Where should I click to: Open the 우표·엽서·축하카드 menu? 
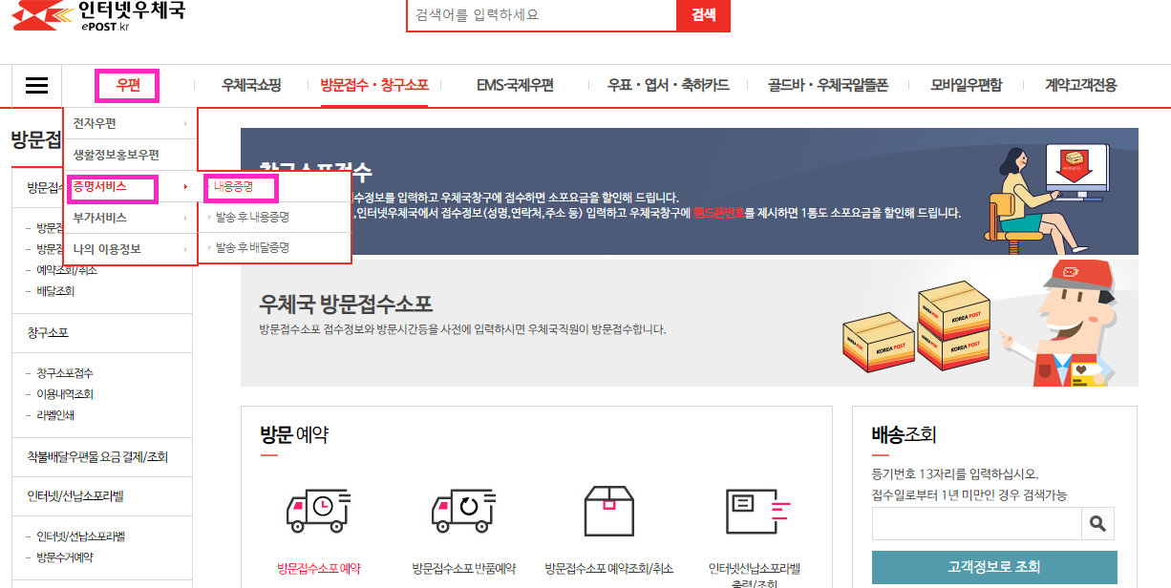point(669,85)
